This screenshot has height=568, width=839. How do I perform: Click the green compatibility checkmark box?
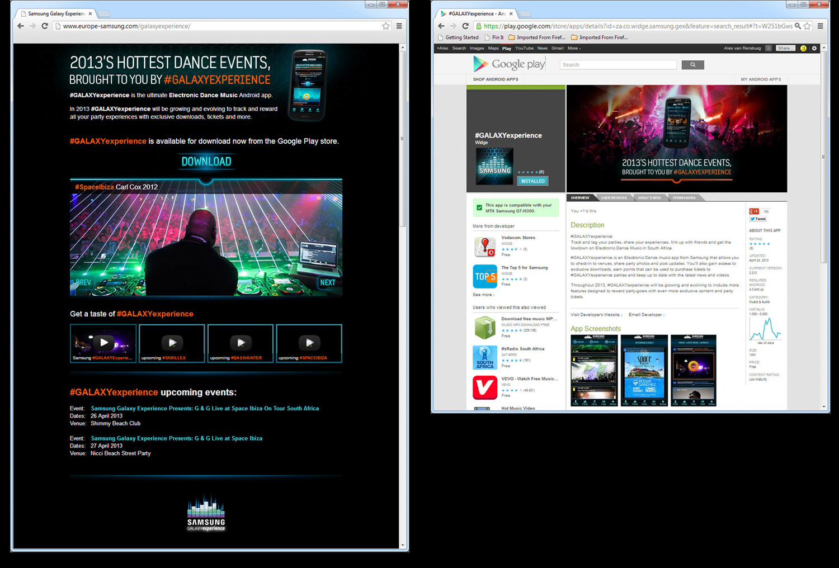coord(479,208)
